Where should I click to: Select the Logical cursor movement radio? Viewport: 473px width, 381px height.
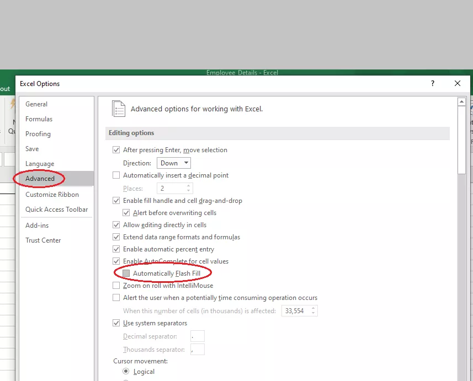[x=126, y=372]
